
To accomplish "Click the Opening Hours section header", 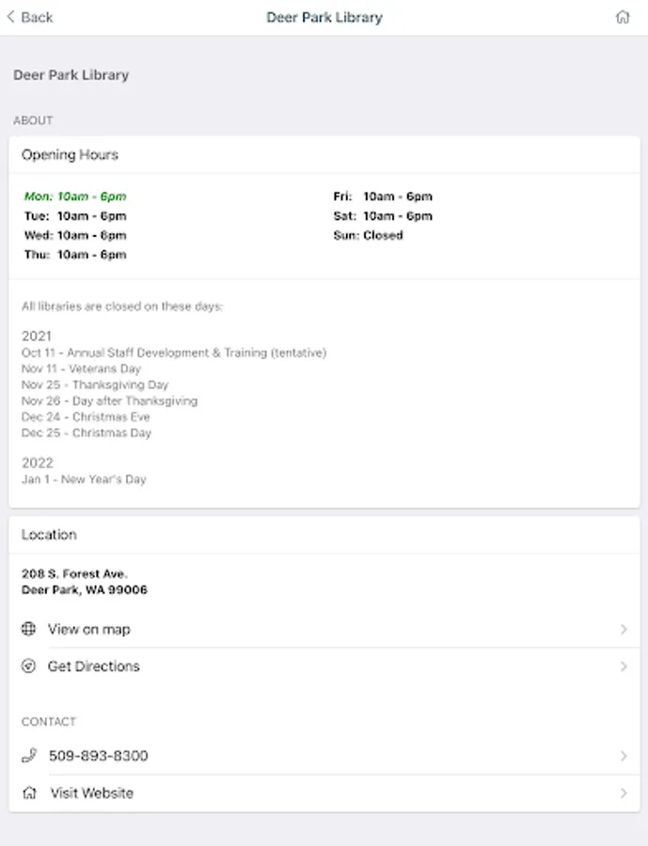I will 71,155.
